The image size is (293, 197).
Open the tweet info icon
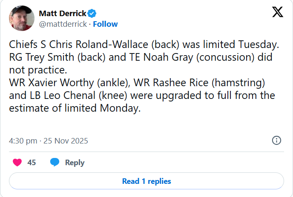(276, 141)
